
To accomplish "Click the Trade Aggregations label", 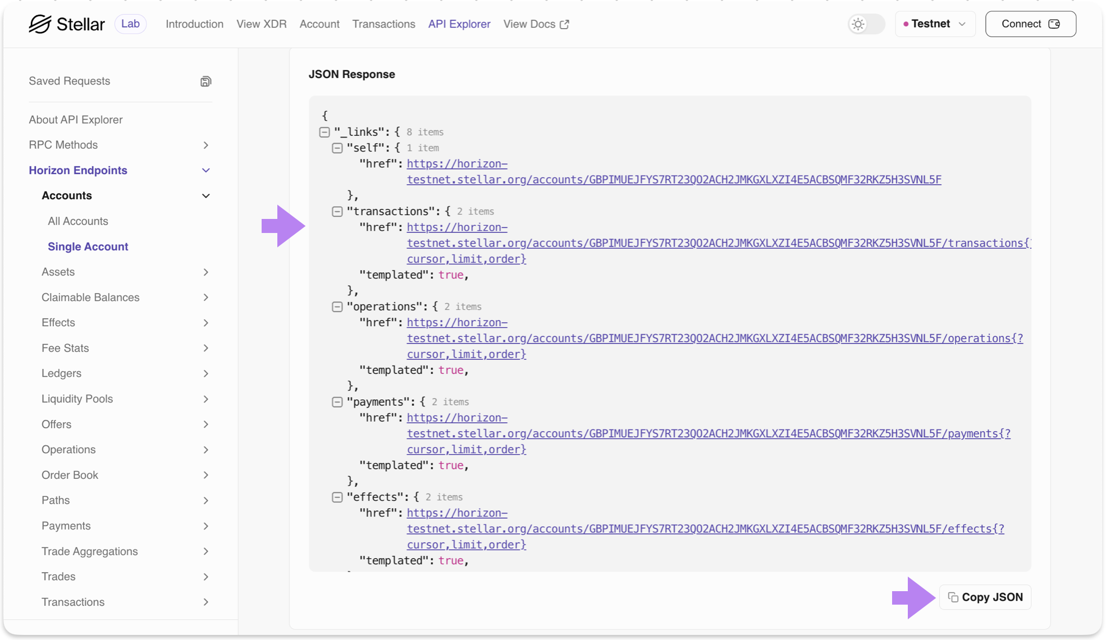I will (x=90, y=552).
